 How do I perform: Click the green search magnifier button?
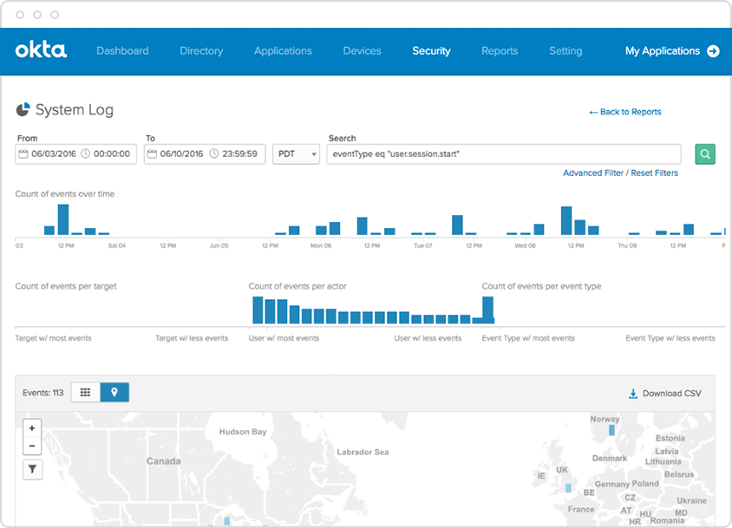click(x=705, y=154)
